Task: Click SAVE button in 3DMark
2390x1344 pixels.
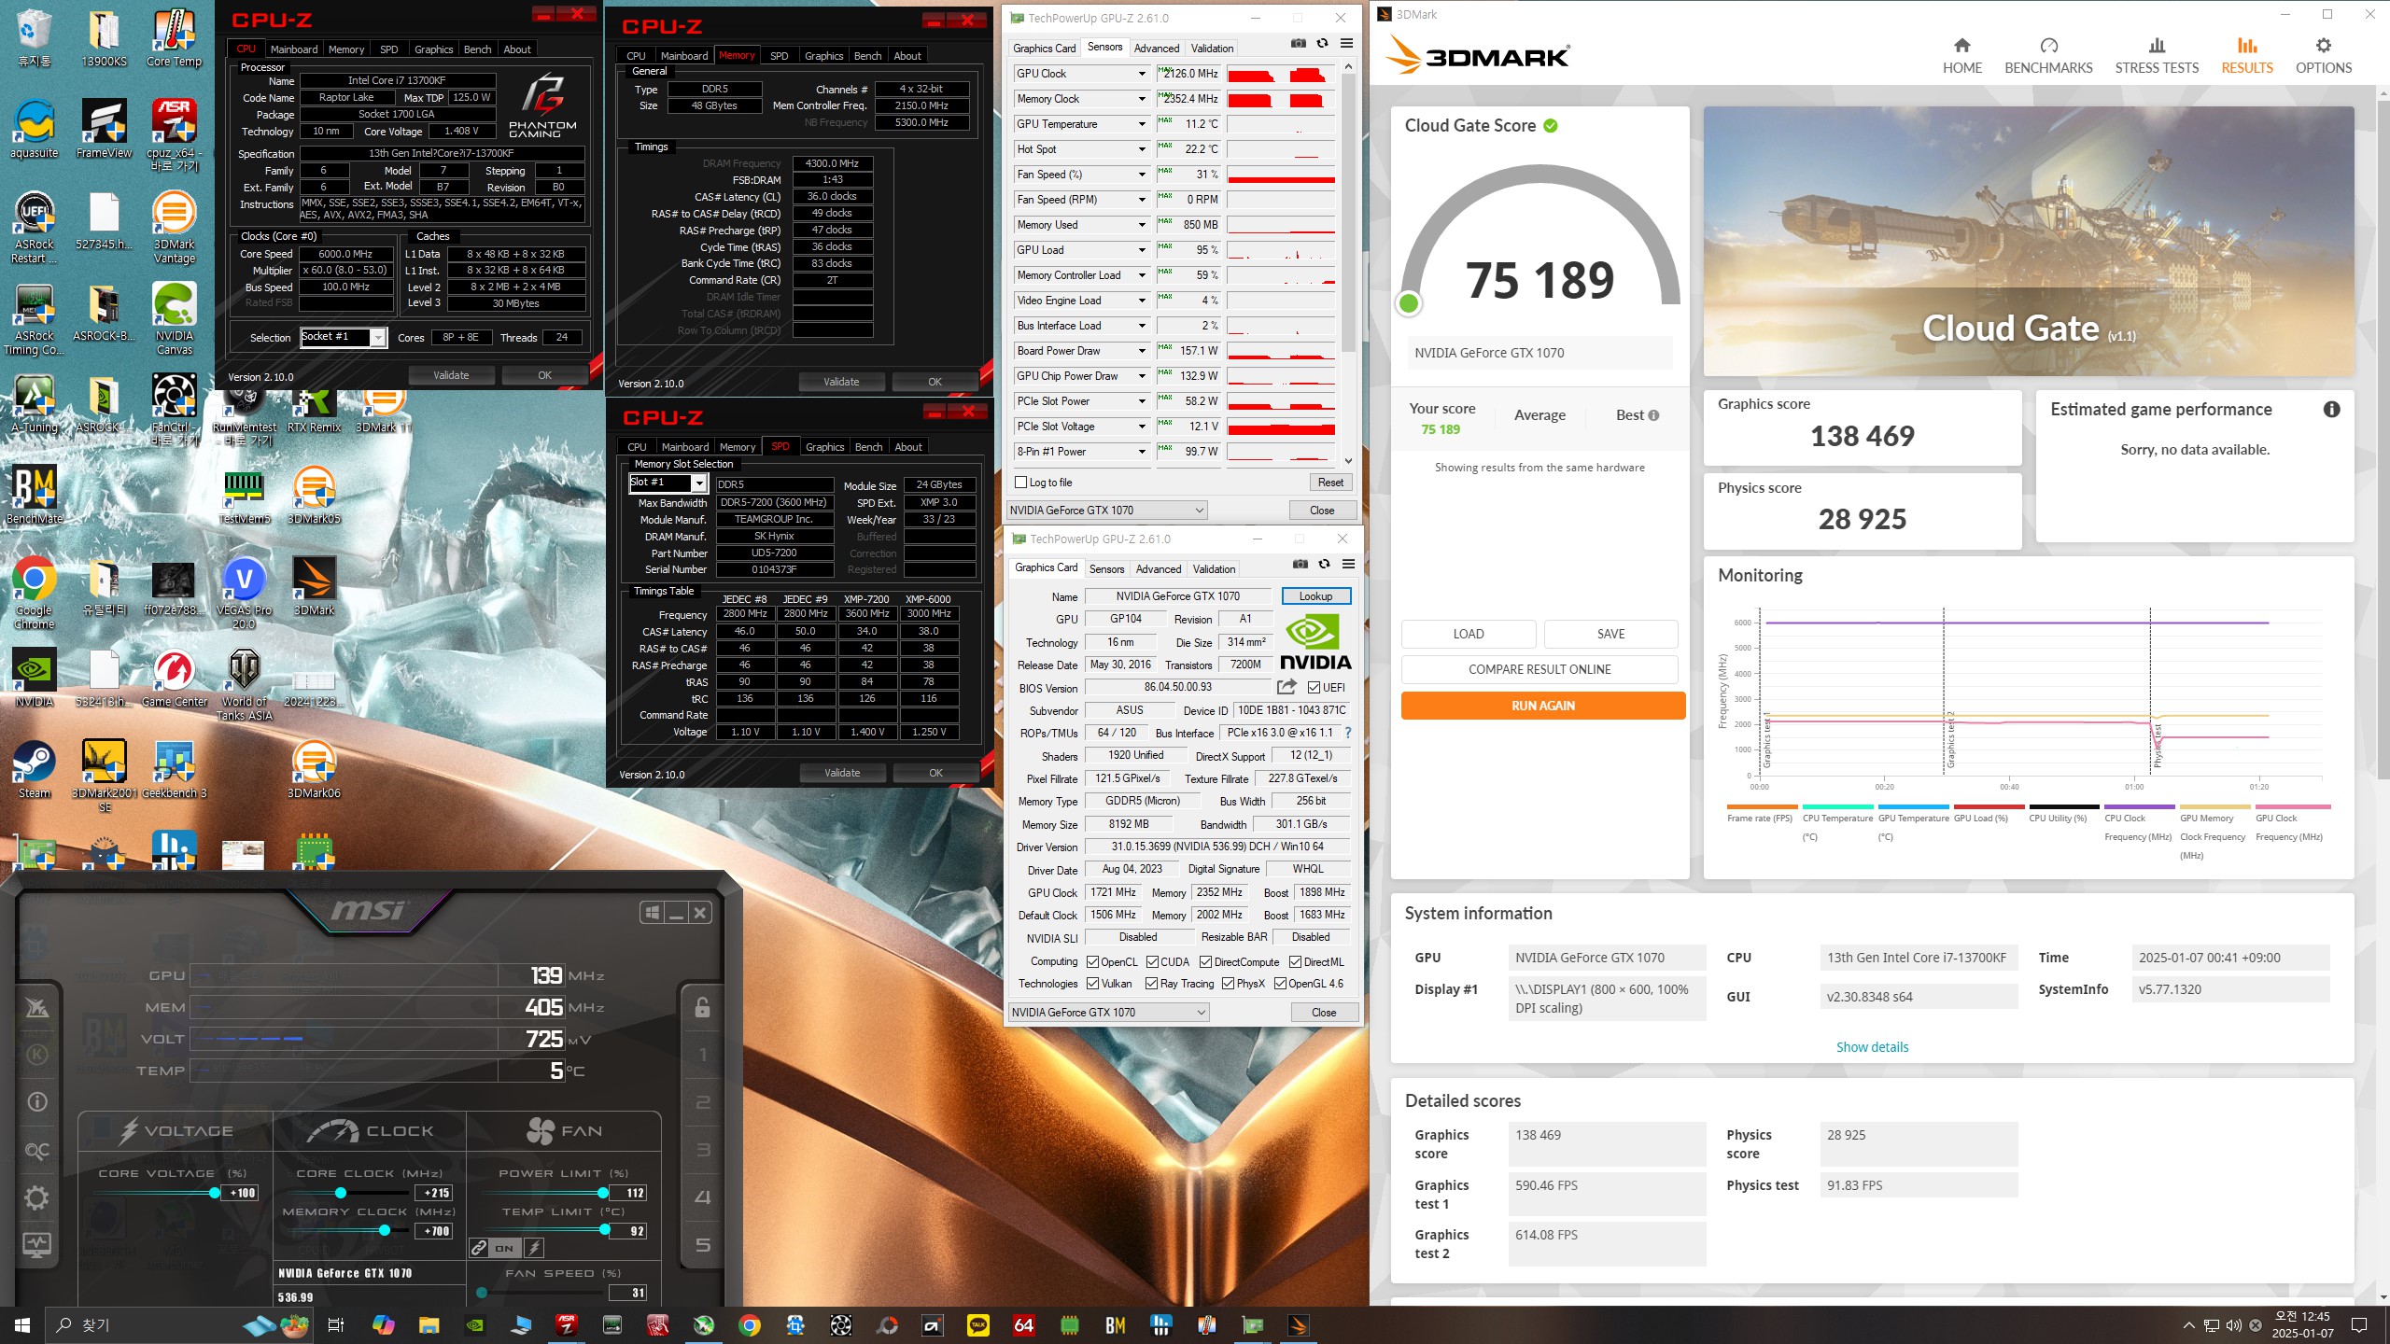Action: pos(1610,634)
